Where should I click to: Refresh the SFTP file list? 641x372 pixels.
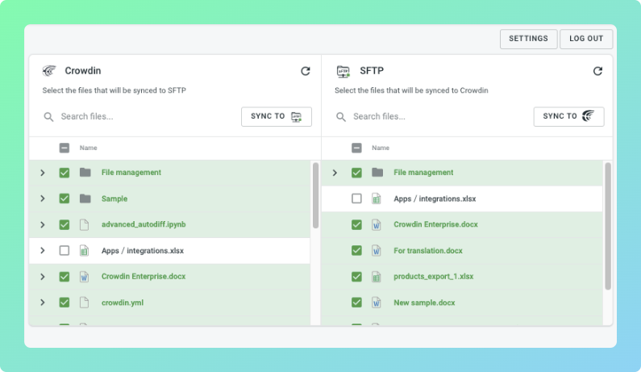pyautogui.click(x=597, y=71)
